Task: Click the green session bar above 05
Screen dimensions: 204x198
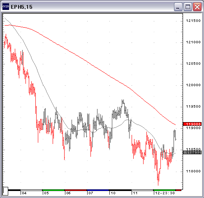Action: coord(53,190)
